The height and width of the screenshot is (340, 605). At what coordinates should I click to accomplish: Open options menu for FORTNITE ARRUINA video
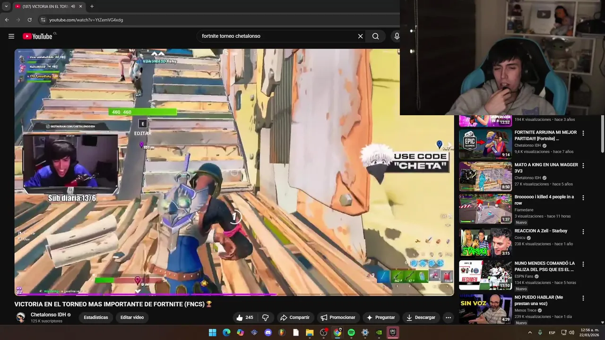[x=583, y=134]
